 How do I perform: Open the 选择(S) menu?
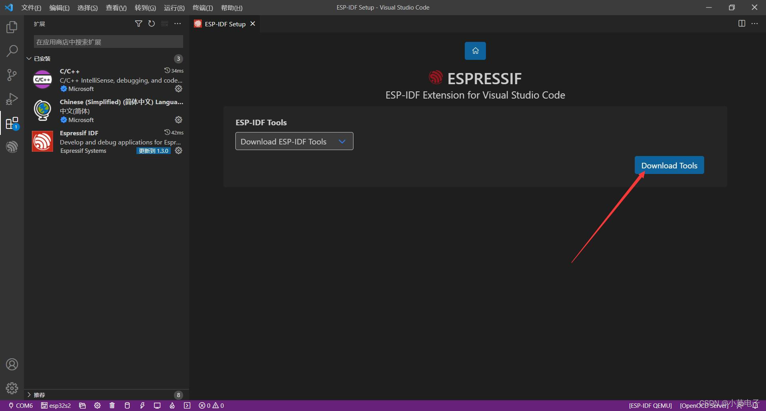87,8
